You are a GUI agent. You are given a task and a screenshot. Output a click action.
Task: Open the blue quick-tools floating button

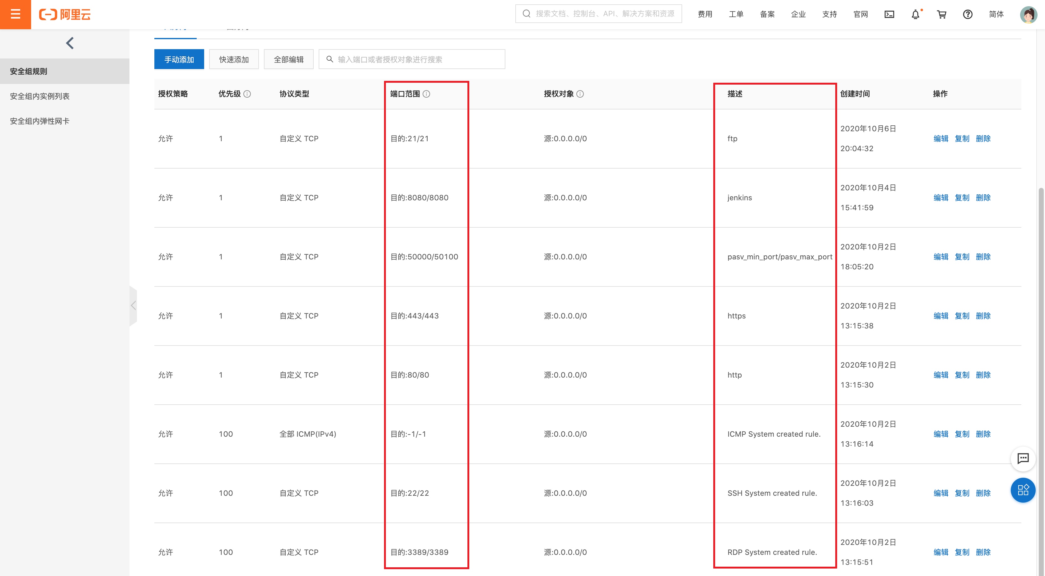tap(1023, 490)
